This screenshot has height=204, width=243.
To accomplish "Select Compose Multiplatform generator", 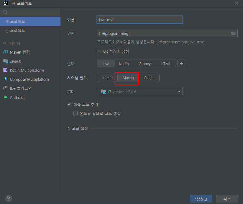I will [30, 79].
